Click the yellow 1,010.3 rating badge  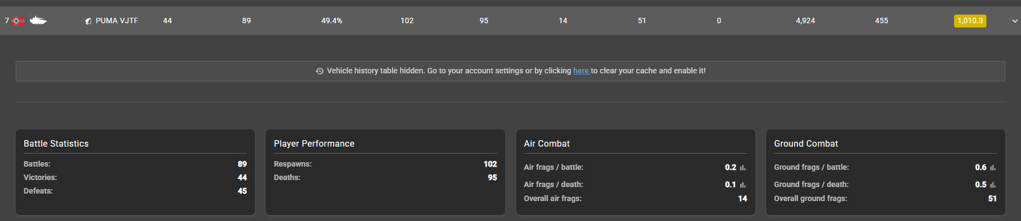pyautogui.click(x=970, y=20)
